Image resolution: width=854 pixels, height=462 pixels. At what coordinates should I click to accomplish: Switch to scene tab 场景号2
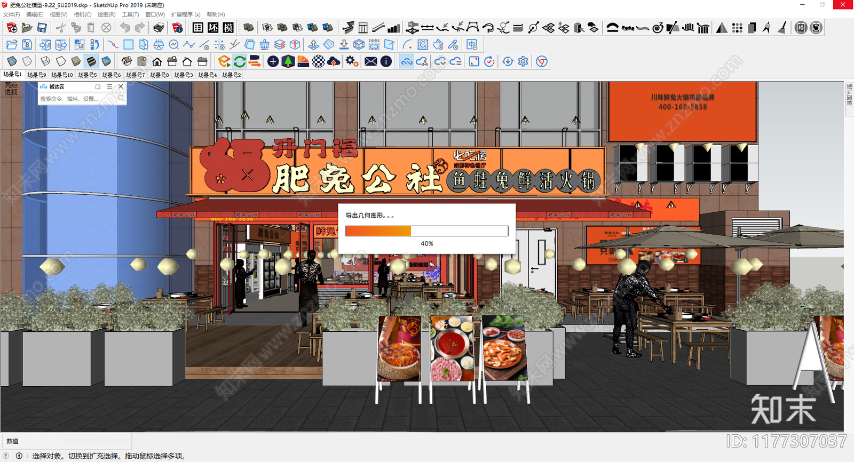(232, 75)
